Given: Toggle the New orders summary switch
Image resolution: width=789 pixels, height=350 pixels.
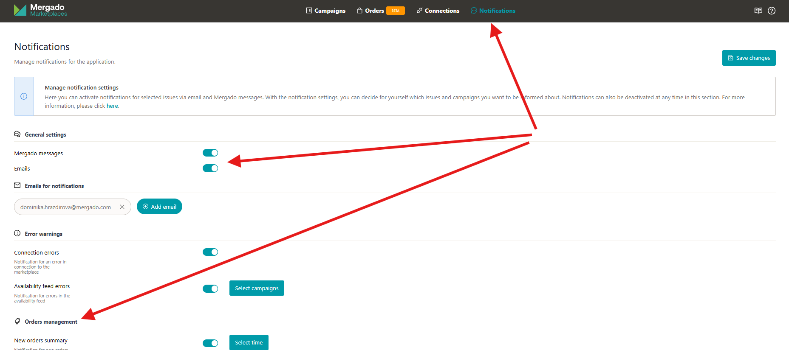Looking at the screenshot, I should point(210,343).
